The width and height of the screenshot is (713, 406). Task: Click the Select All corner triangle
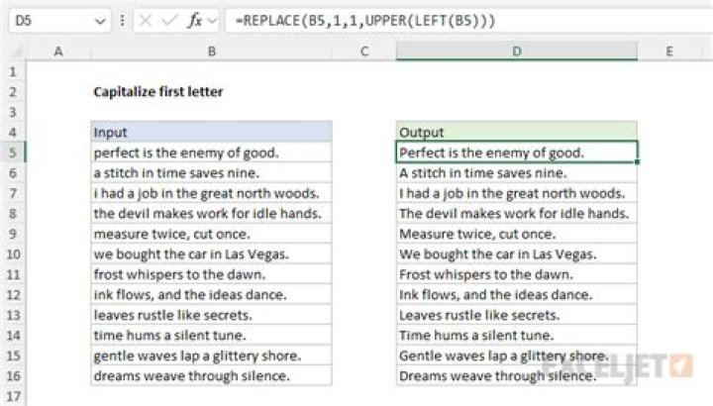pos(17,51)
